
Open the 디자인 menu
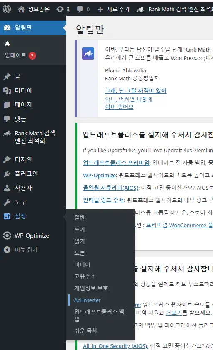(x=23, y=159)
